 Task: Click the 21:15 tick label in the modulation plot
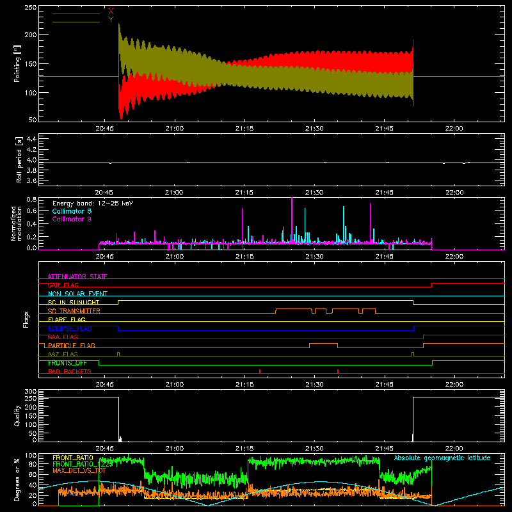click(x=244, y=257)
